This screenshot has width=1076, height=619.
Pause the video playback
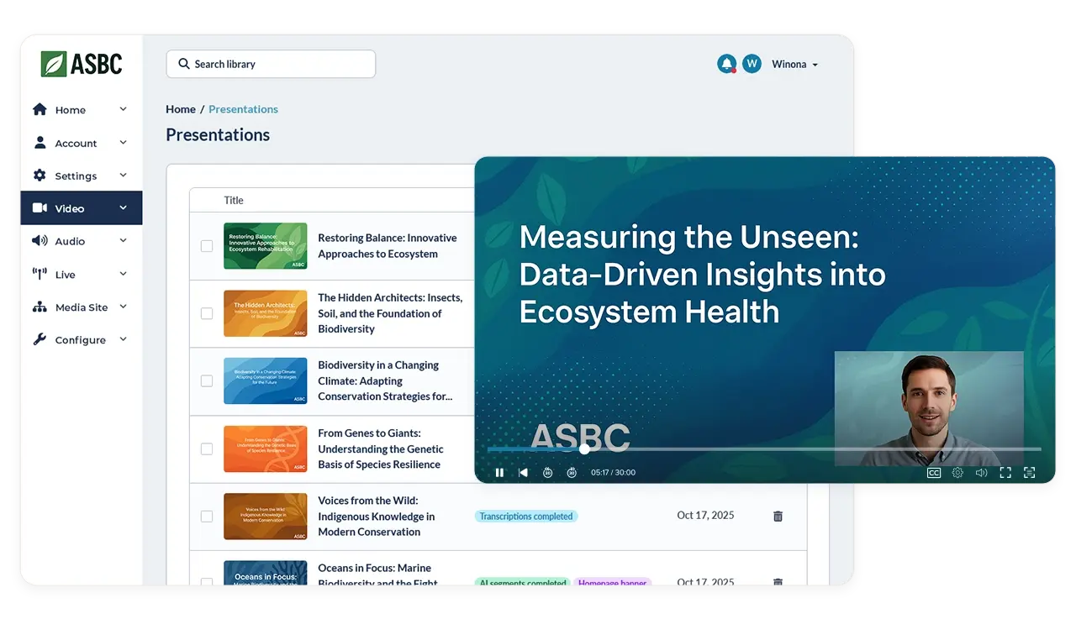[x=499, y=473]
